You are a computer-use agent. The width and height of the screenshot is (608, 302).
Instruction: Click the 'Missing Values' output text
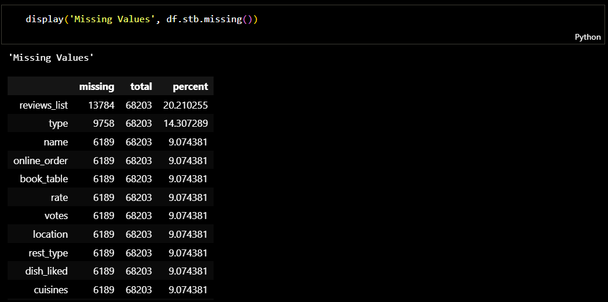[51, 58]
